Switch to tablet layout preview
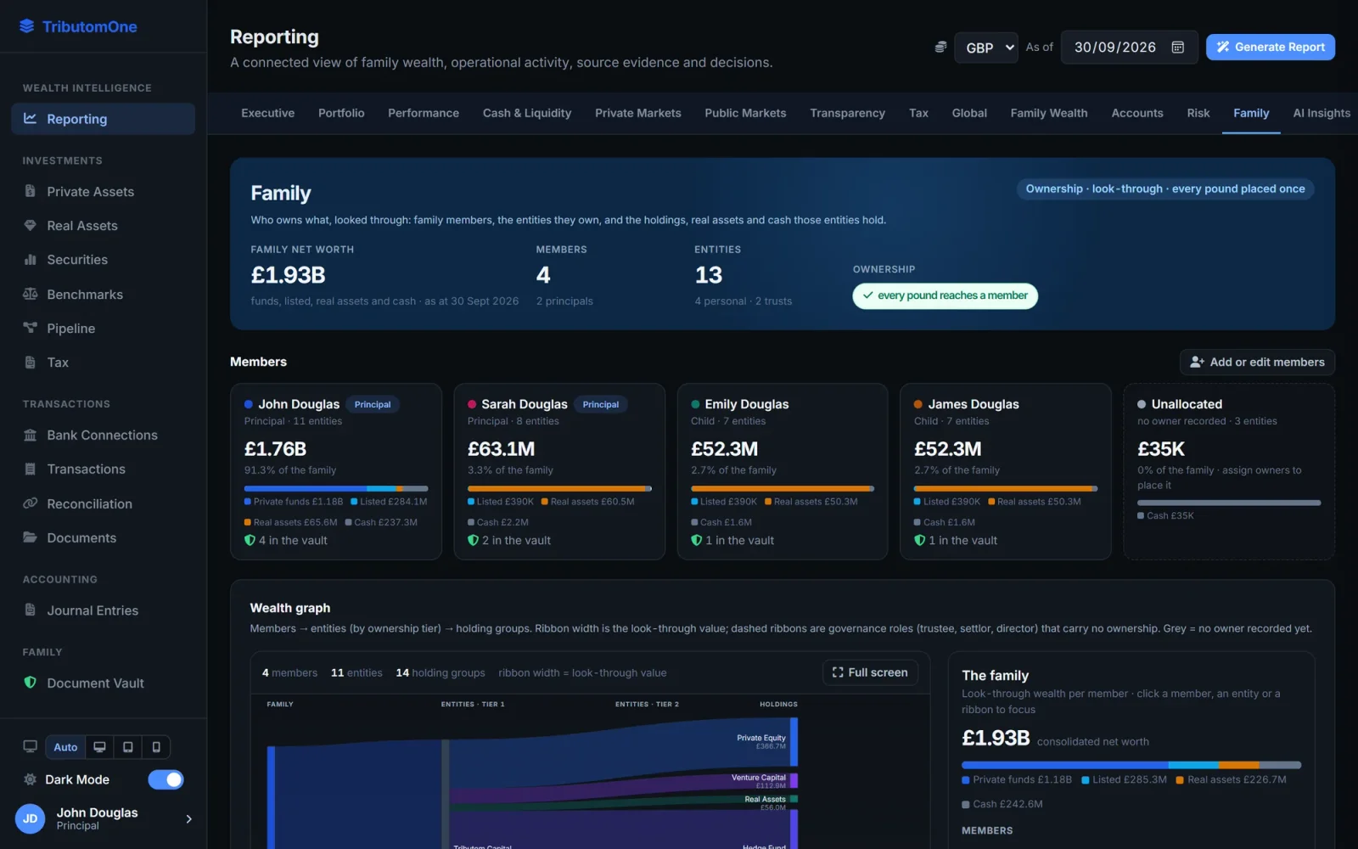Image resolution: width=1358 pixels, height=849 pixels. 127,747
